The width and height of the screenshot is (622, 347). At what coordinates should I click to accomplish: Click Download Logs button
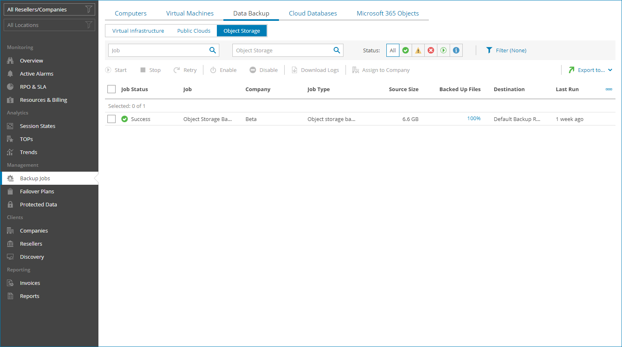(x=315, y=70)
